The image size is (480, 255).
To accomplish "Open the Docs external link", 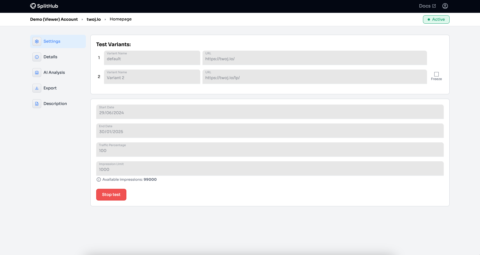I will click(427, 6).
